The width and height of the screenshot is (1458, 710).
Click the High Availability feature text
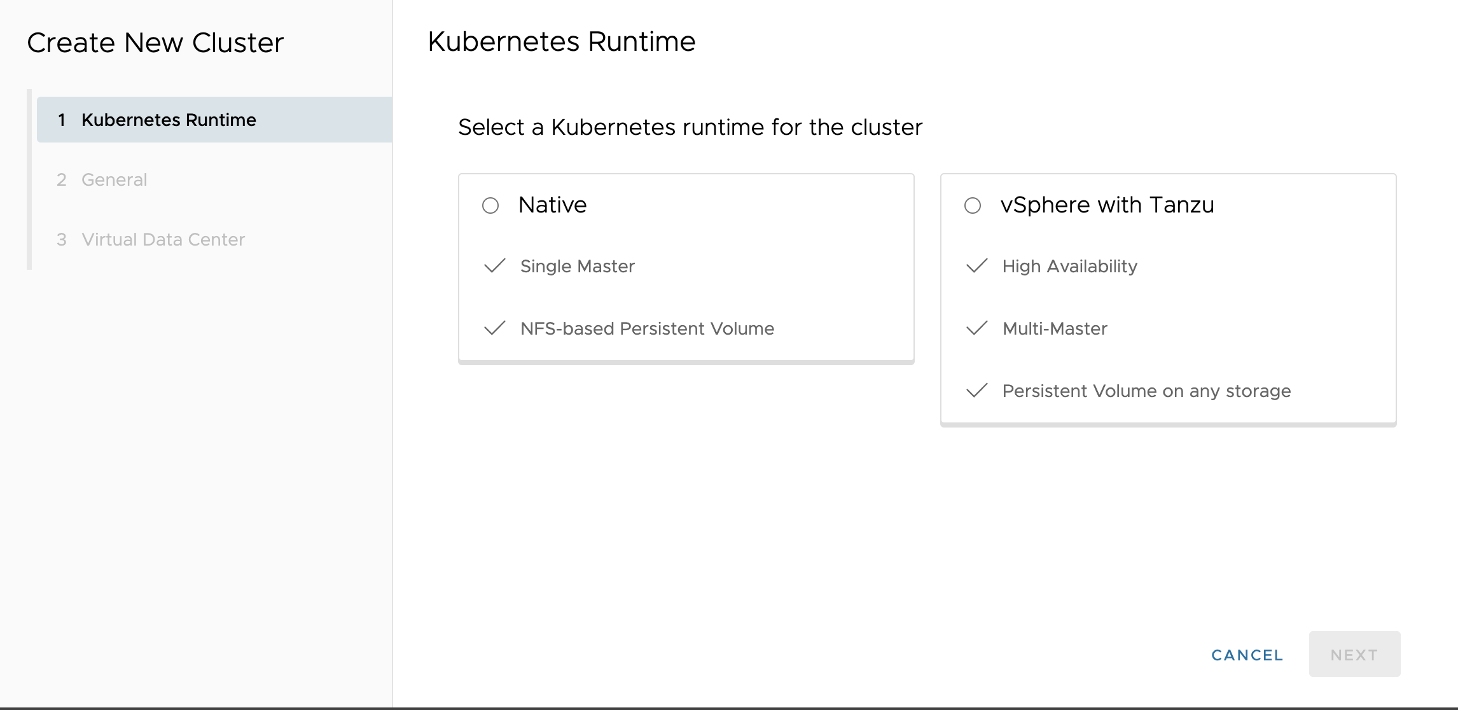(x=1069, y=266)
